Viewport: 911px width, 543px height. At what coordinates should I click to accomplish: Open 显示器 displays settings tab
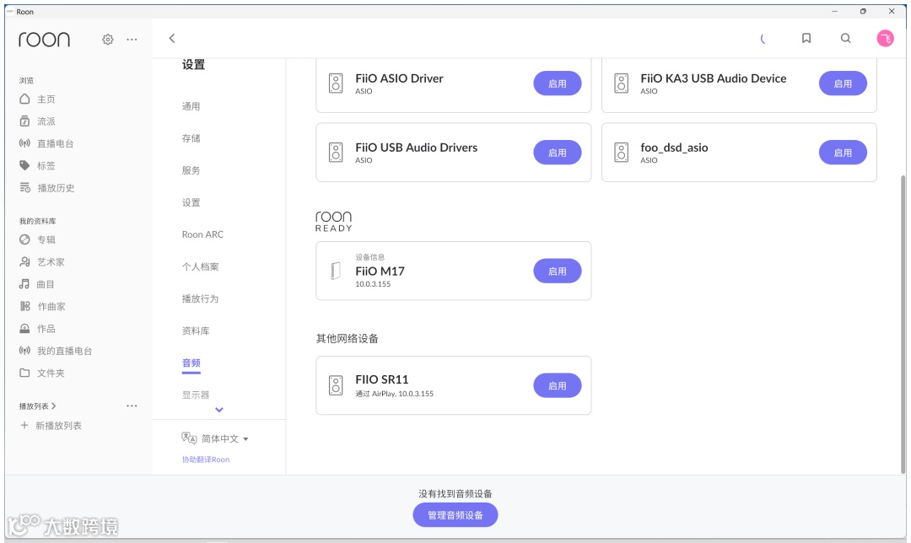tap(195, 395)
